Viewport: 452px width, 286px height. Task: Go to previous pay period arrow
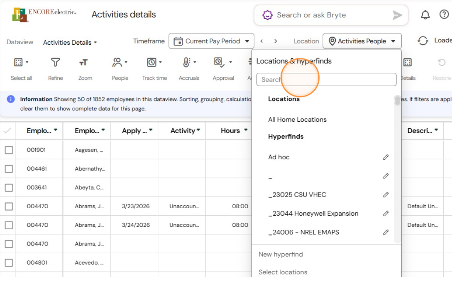pyautogui.click(x=261, y=41)
